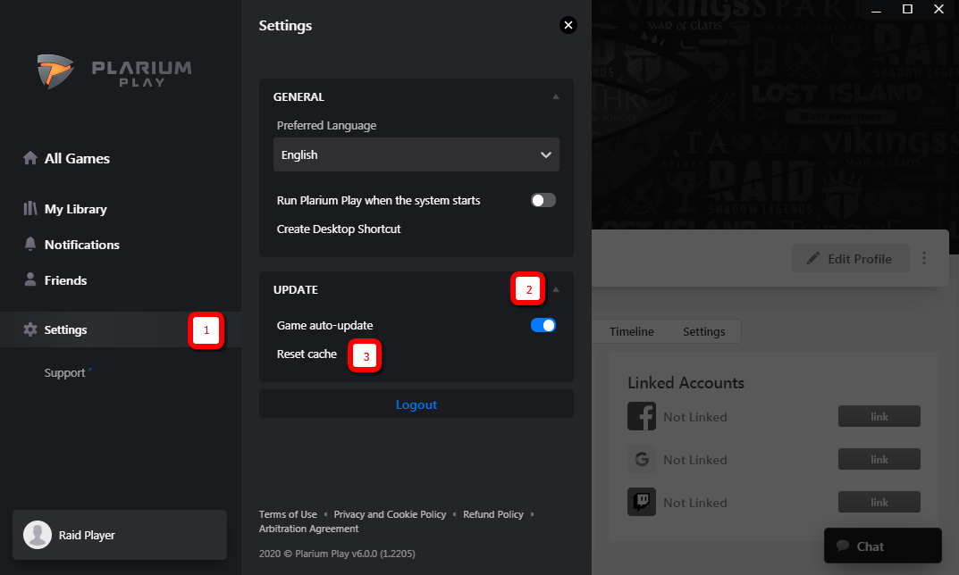Viewport: 959px width, 575px height.
Task: Disable the Game auto-update switch
Action: pyautogui.click(x=543, y=325)
